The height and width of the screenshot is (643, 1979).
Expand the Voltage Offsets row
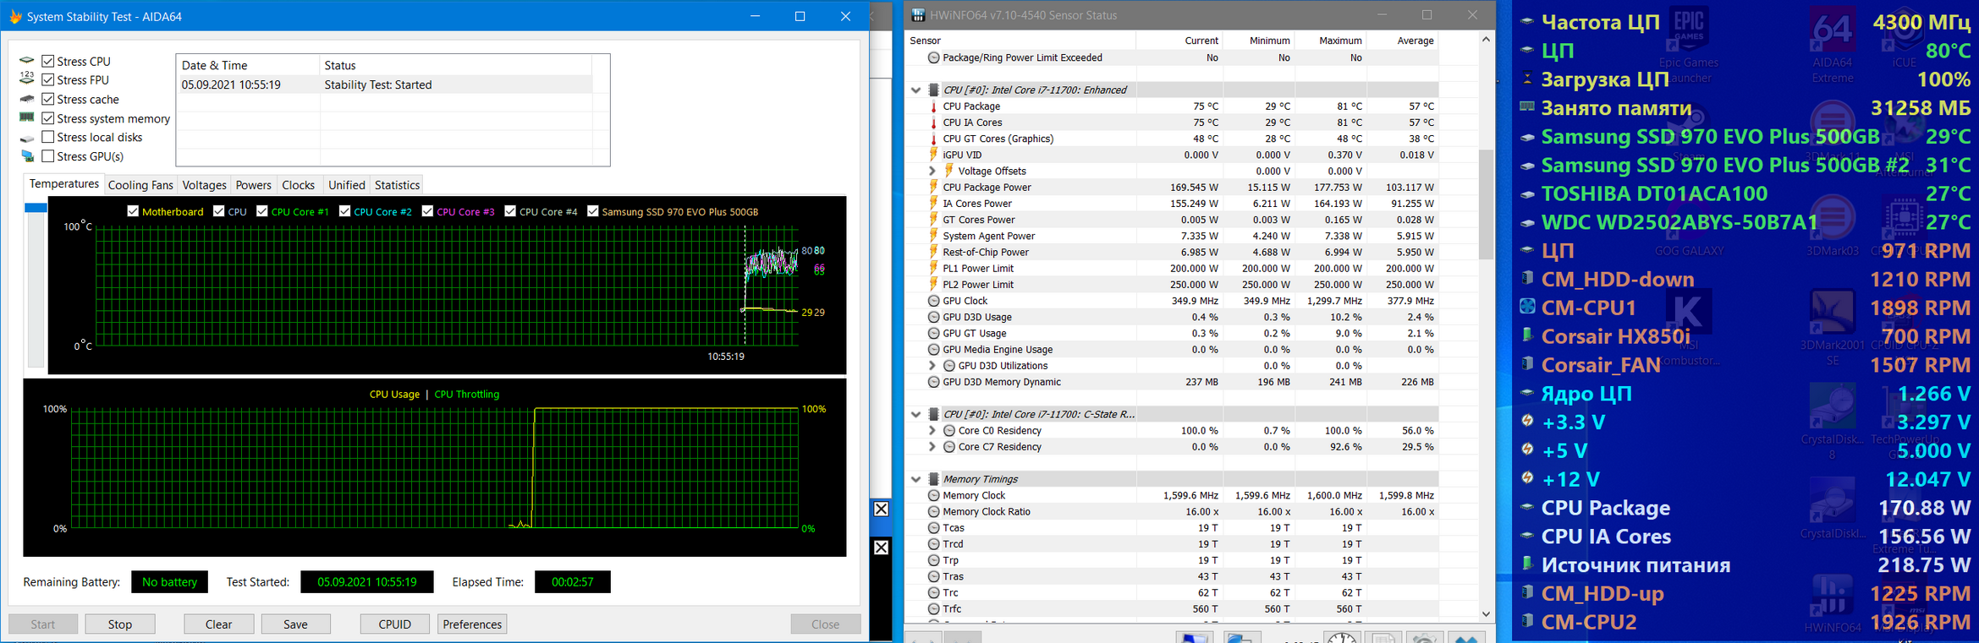932,171
